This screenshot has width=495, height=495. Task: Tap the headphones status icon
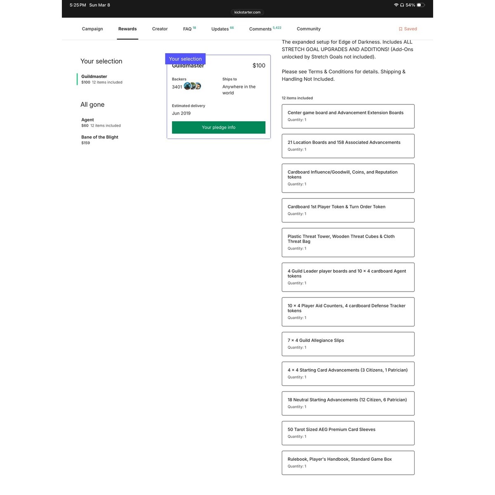[x=402, y=5]
